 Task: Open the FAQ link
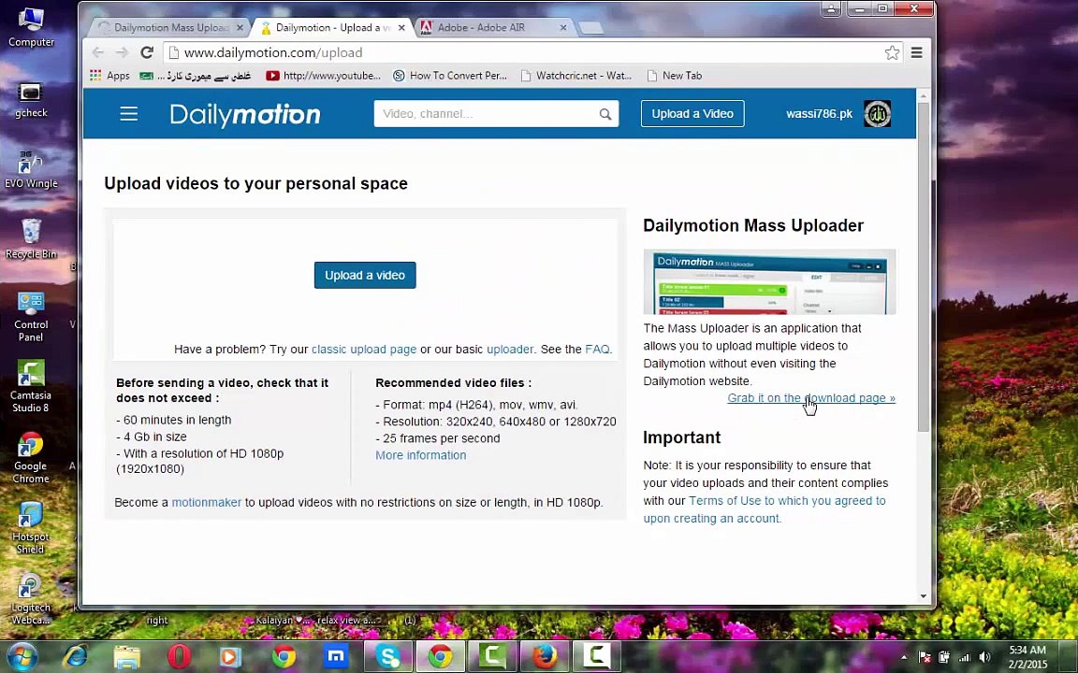tap(597, 350)
